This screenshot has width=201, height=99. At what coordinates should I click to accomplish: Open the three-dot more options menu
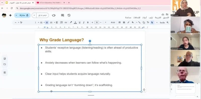pos(35,22)
